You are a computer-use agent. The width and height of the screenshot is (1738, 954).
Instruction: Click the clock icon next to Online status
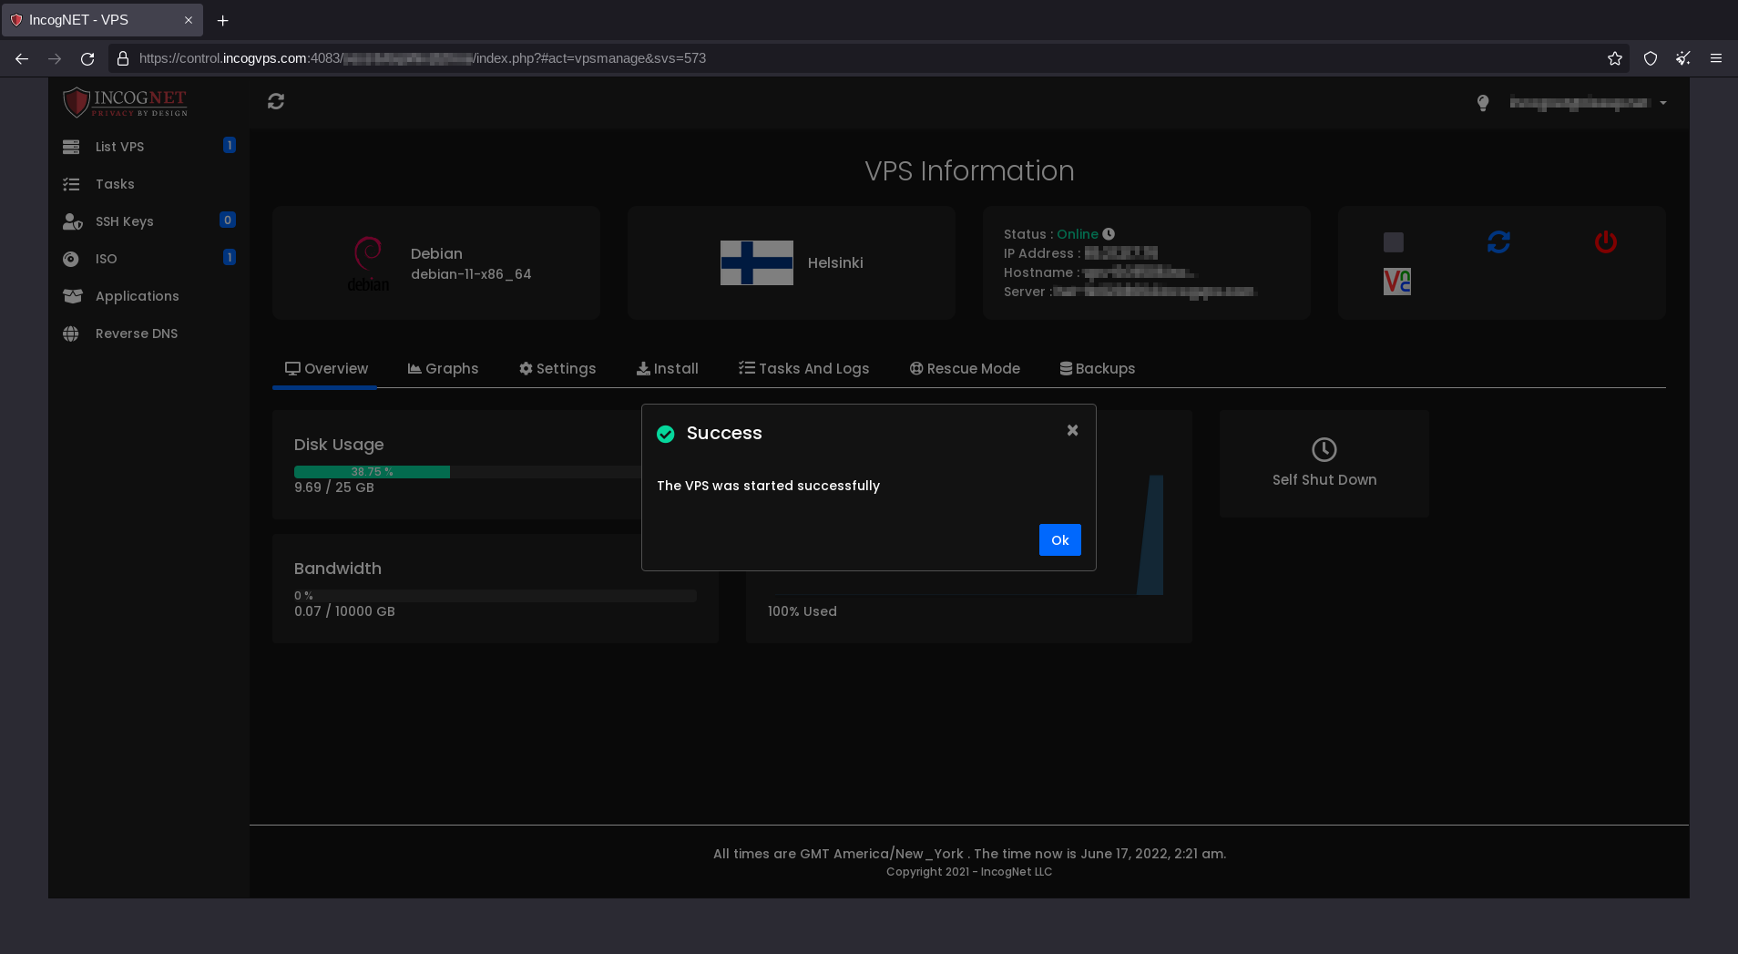(x=1109, y=234)
